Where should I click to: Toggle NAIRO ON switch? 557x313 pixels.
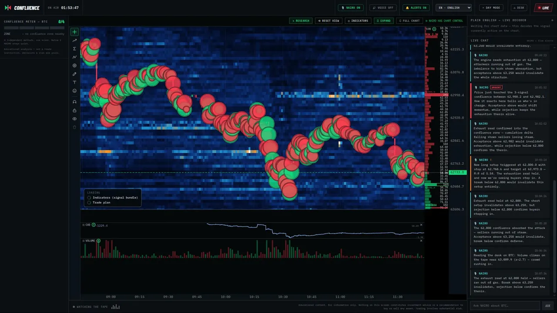click(x=351, y=8)
